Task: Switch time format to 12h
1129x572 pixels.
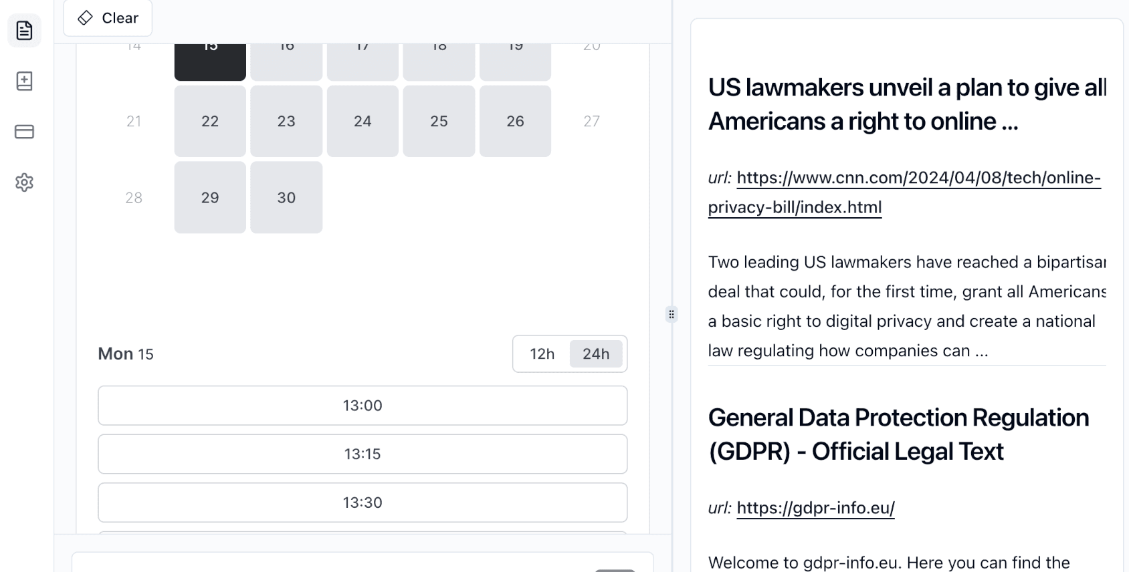Action: (x=542, y=353)
